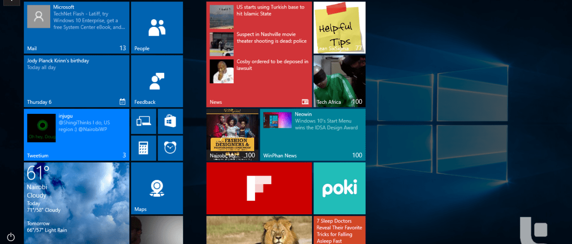Click 'Jody Planck Krinn's birthday' event
Image resolution: width=572 pixels, height=244 pixels.
point(58,61)
